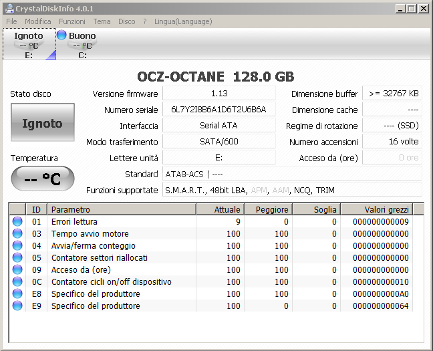The image size is (433, 351).
Task: Open the Lingua(Language) menu
Action: [x=183, y=21]
